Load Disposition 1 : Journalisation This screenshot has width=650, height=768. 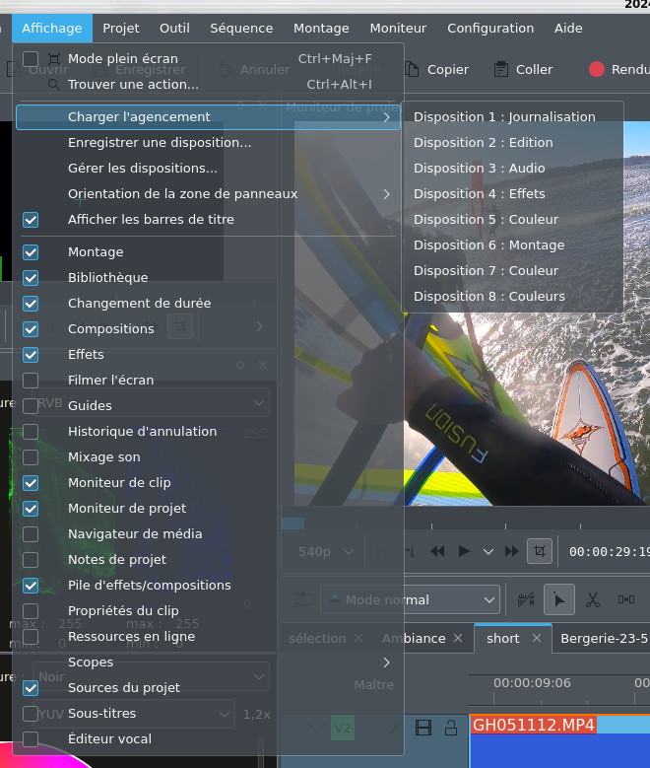click(512, 117)
